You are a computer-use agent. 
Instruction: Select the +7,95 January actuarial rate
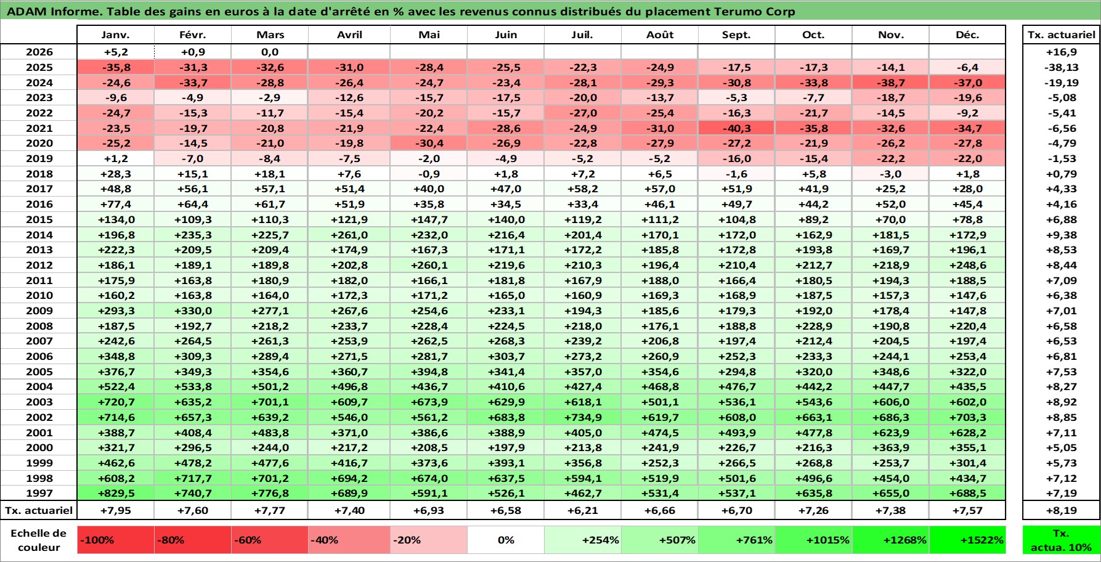(115, 510)
